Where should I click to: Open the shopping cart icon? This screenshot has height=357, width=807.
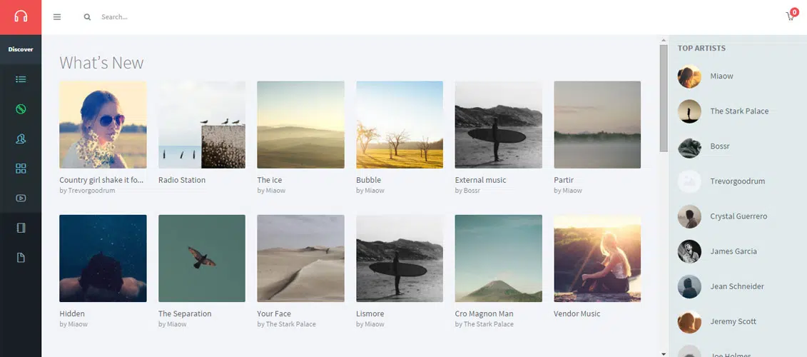click(791, 16)
